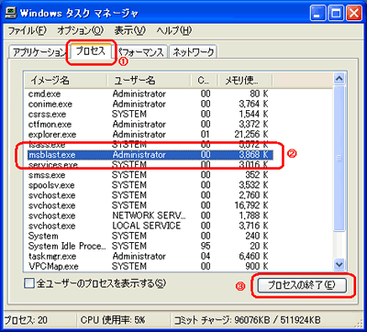This screenshot has height=332, width=367.
Task: Select the taskmgr.exe process
Action: (x=149, y=256)
